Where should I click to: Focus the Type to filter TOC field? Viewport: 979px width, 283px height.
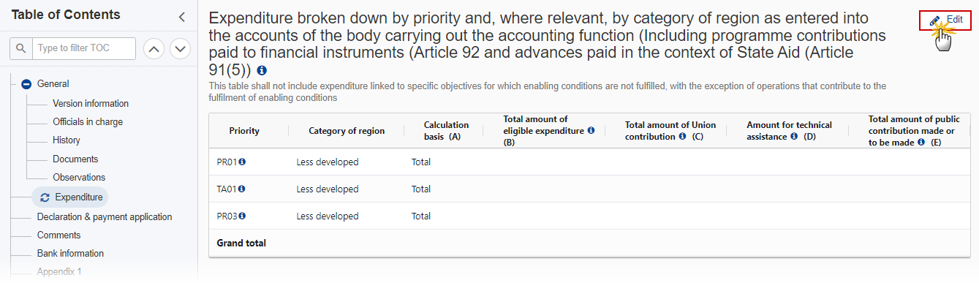[84, 49]
